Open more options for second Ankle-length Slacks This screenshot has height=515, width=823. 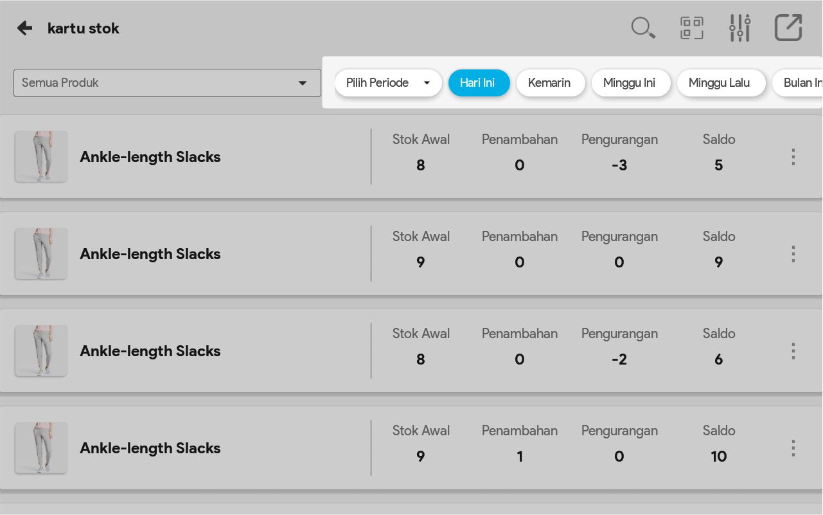tap(793, 254)
